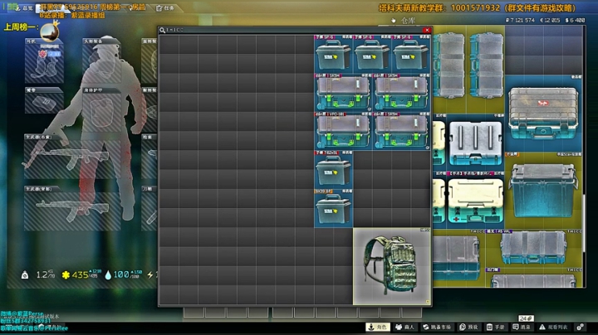Open the 总览 overview tab
This screenshot has height=335, width=598.
coord(24,8)
